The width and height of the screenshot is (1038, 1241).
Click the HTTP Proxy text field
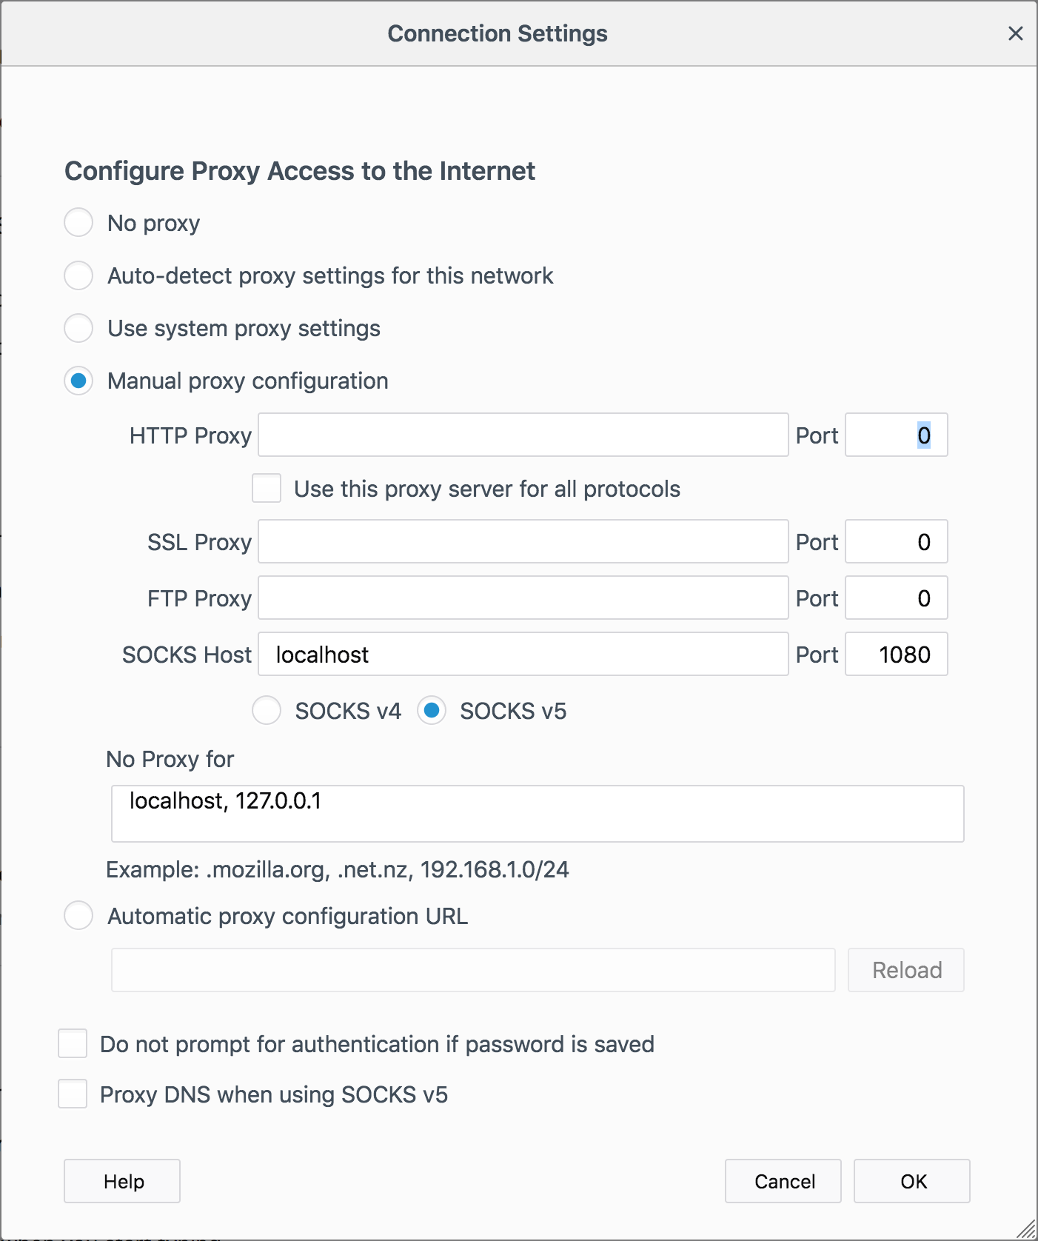523,435
